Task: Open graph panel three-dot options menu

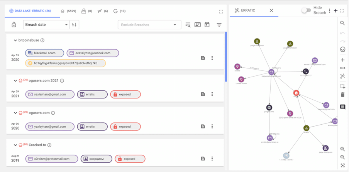Action: point(330,11)
